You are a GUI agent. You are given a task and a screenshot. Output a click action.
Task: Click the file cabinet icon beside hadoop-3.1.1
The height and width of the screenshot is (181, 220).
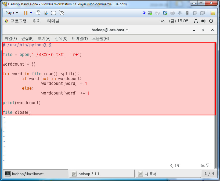coord(74,174)
